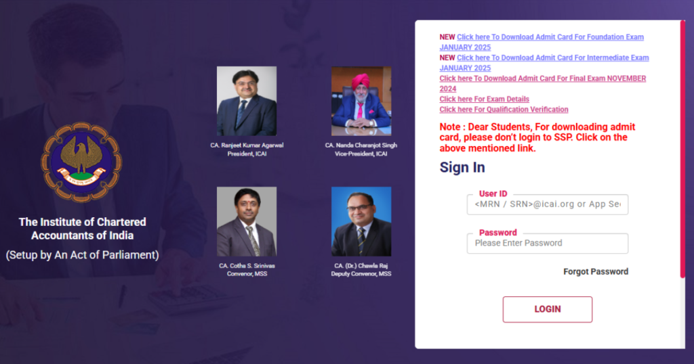The height and width of the screenshot is (364, 694).
Task: Click the pink vertical scrollbar of sign-in panel
Action: click(682, 149)
